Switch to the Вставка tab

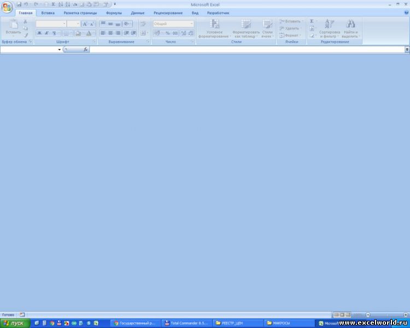click(x=48, y=13)
